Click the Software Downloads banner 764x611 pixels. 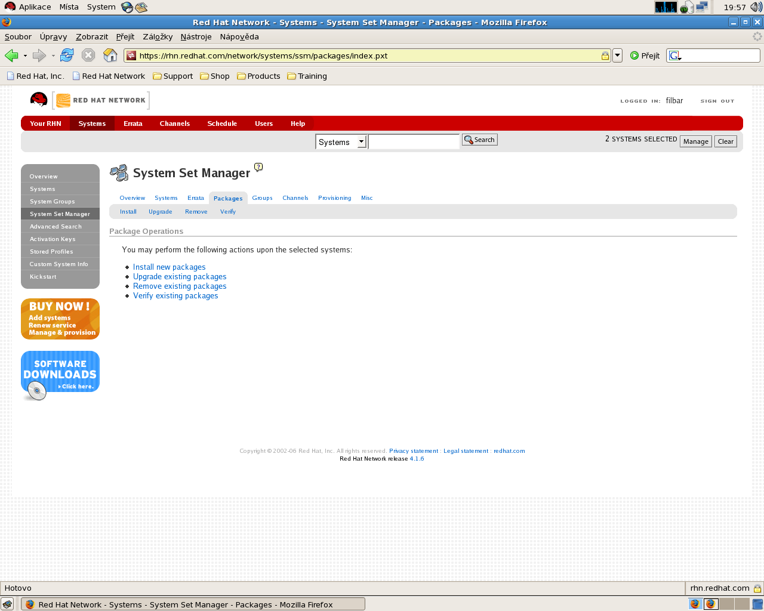[60, 375]
